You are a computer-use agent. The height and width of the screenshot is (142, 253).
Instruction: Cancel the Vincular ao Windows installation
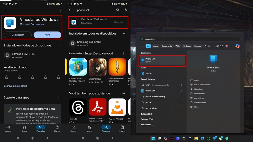[x=119, y=22]
